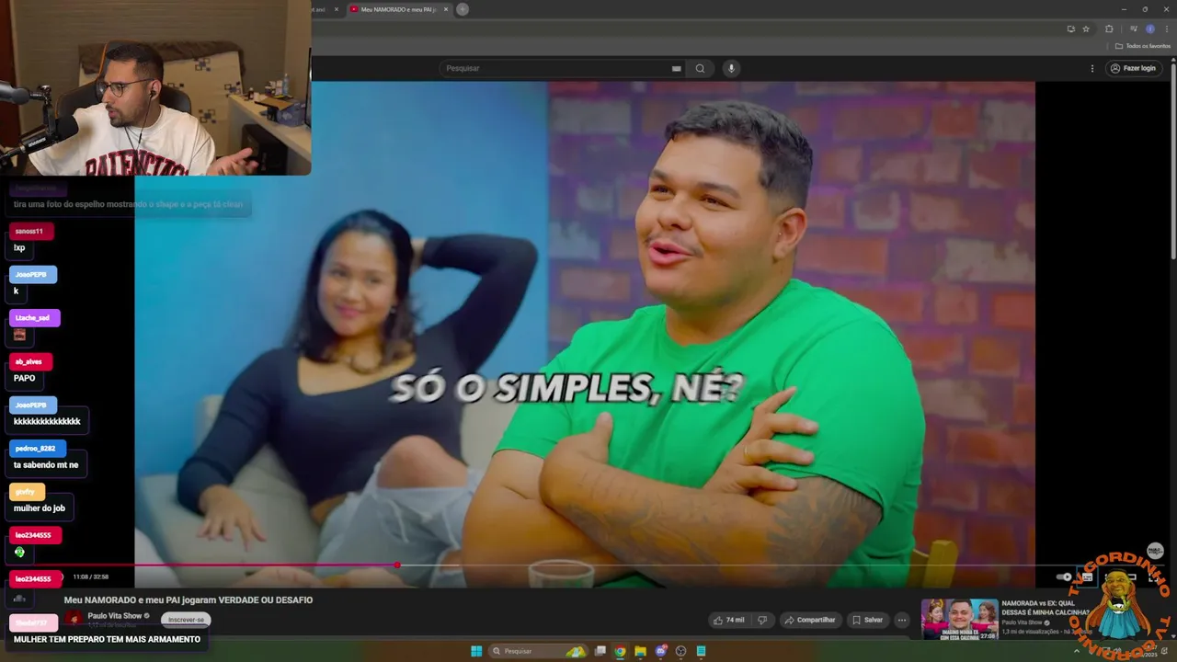Click the Windows taskbar Pesquisar search box

(539, 651)
